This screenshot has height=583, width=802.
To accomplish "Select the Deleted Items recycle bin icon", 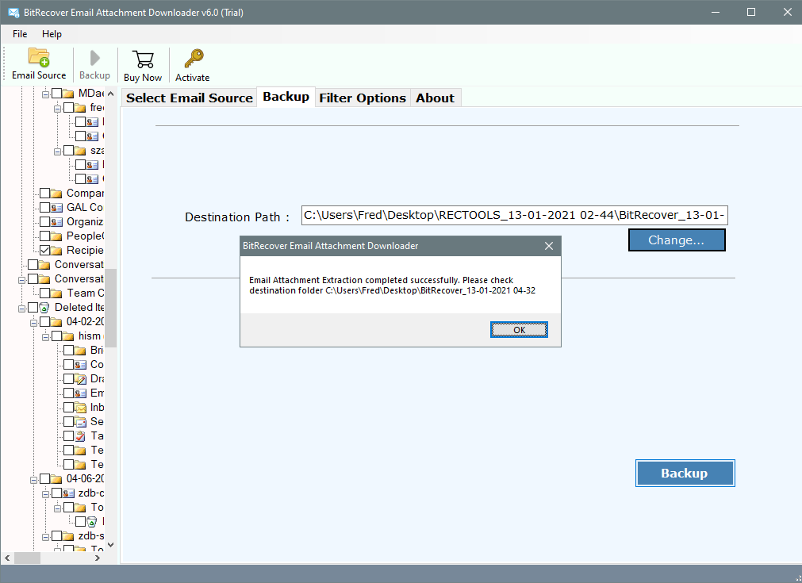I will point(44,308).
